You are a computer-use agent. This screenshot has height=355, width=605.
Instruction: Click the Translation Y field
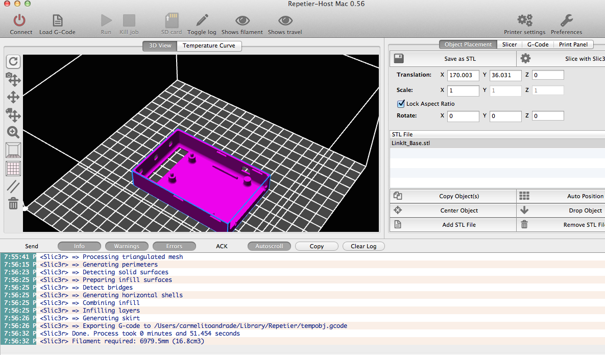pyautogui.click(x=505, y=75)
